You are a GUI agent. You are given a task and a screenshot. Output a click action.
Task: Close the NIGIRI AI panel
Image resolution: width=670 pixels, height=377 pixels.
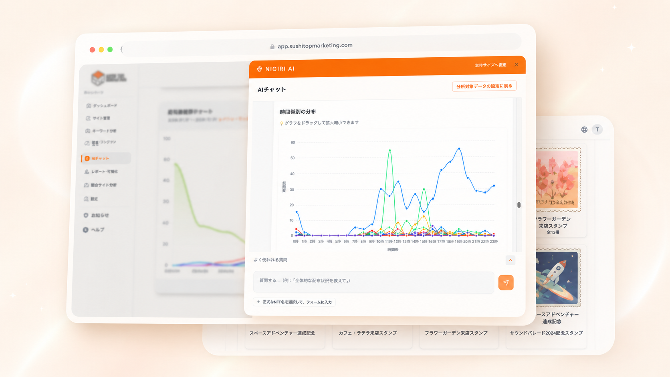517,65
